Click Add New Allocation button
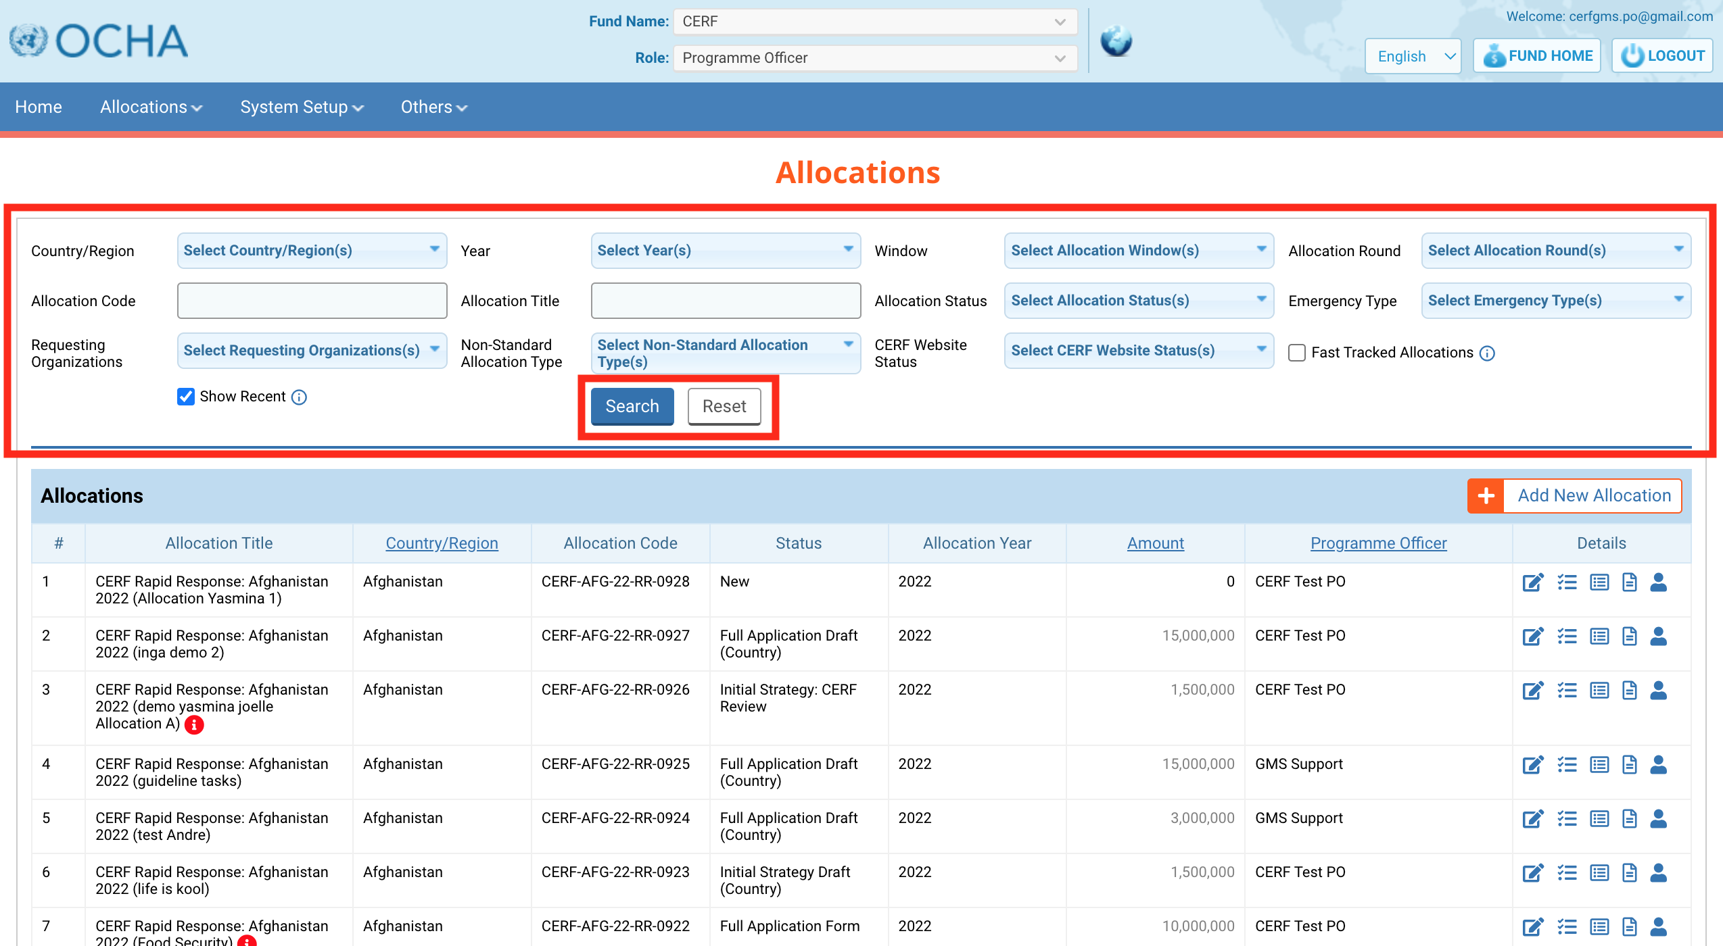The height and width of the screenshot is (946, 1723). tap(1574, 496)
